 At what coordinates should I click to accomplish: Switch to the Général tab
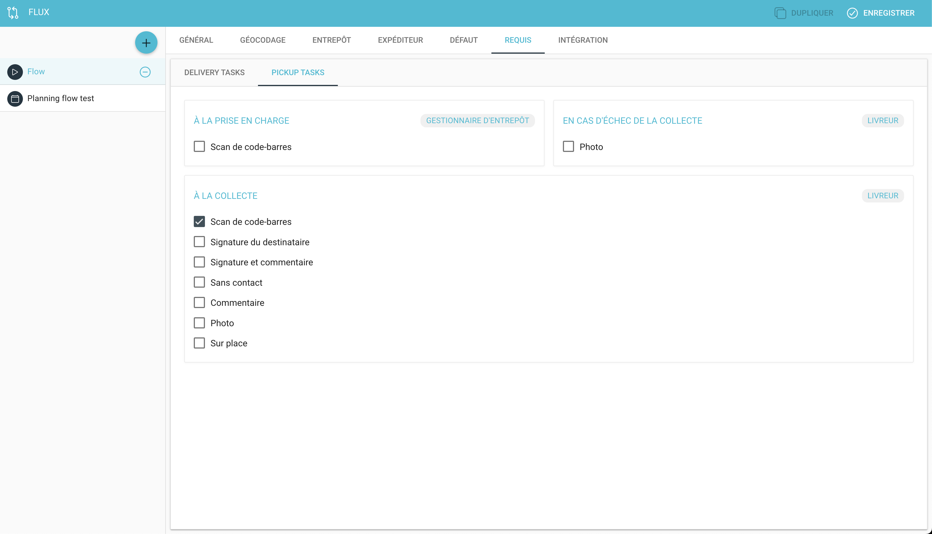click(x=196, y=40)
